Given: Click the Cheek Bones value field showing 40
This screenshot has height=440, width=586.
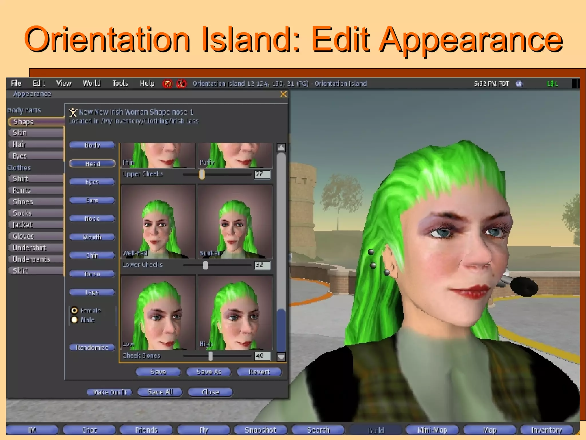Looking at the screenshot, I should click(262, 356).
